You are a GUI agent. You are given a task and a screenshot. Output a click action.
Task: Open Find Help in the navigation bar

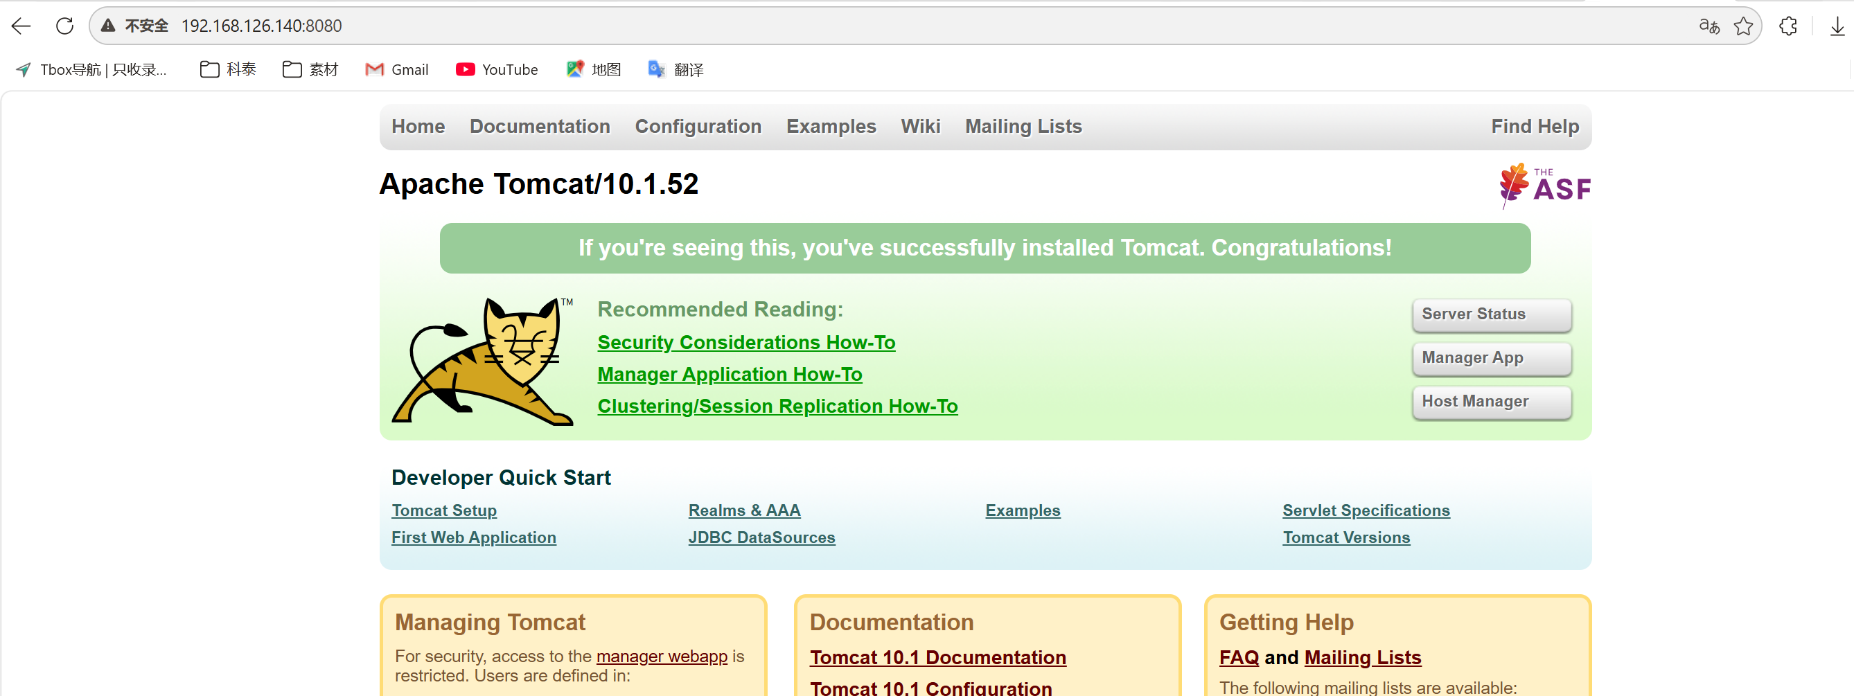point(1535,127)
